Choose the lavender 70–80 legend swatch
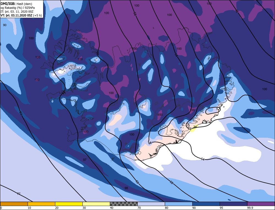Image resolution: width=275 pixels, height=210 pixels. 151,204
